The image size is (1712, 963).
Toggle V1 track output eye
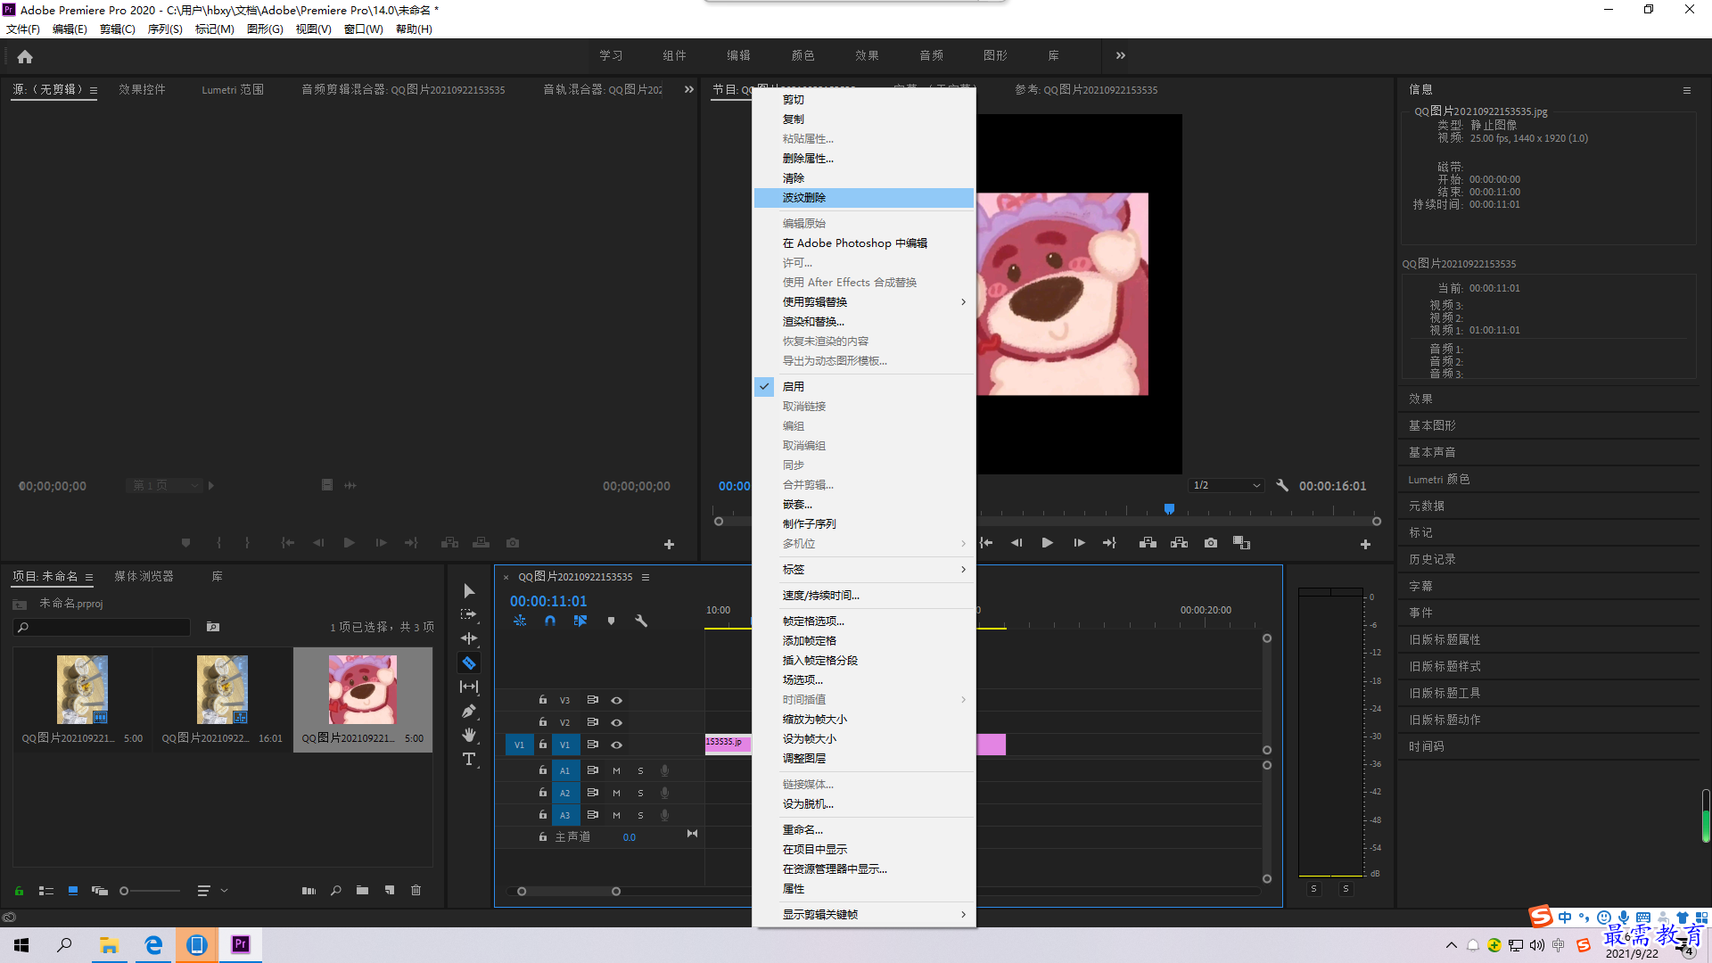616,745
